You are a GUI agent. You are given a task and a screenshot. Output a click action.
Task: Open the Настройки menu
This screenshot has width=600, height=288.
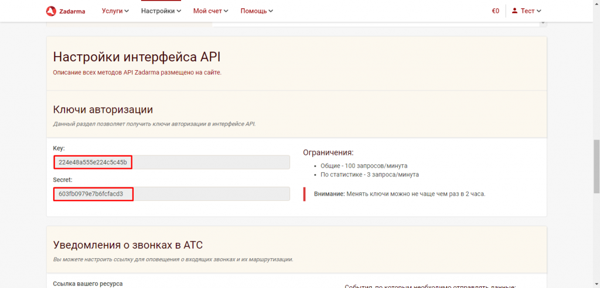(x=161, y=11)
